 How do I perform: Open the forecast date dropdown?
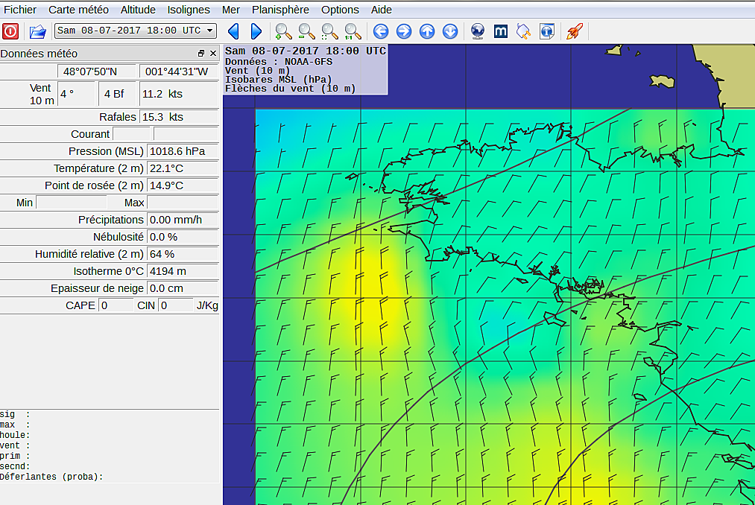coord(136,31)
